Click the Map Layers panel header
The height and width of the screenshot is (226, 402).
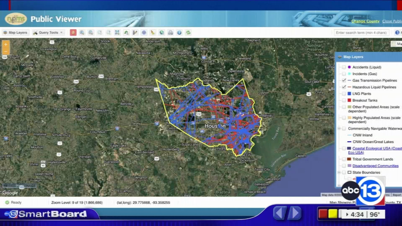[x=353, y=57]
